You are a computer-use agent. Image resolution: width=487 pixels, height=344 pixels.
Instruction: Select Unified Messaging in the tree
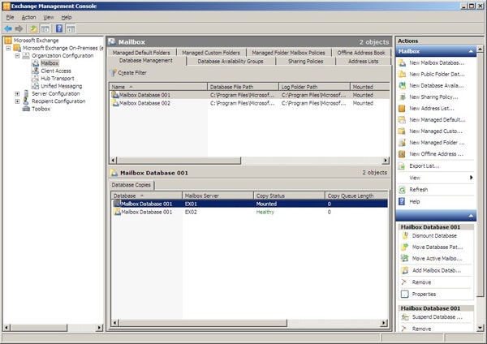click(61, 86)
